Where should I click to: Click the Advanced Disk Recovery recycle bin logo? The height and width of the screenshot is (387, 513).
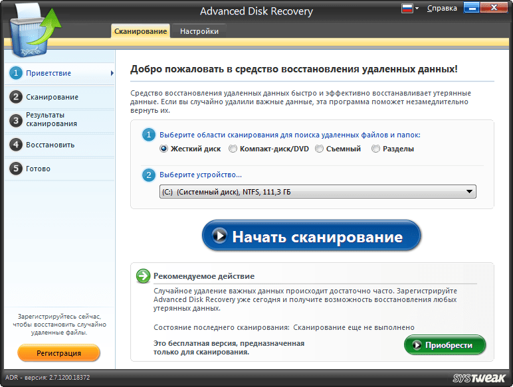tap(35, 31)
